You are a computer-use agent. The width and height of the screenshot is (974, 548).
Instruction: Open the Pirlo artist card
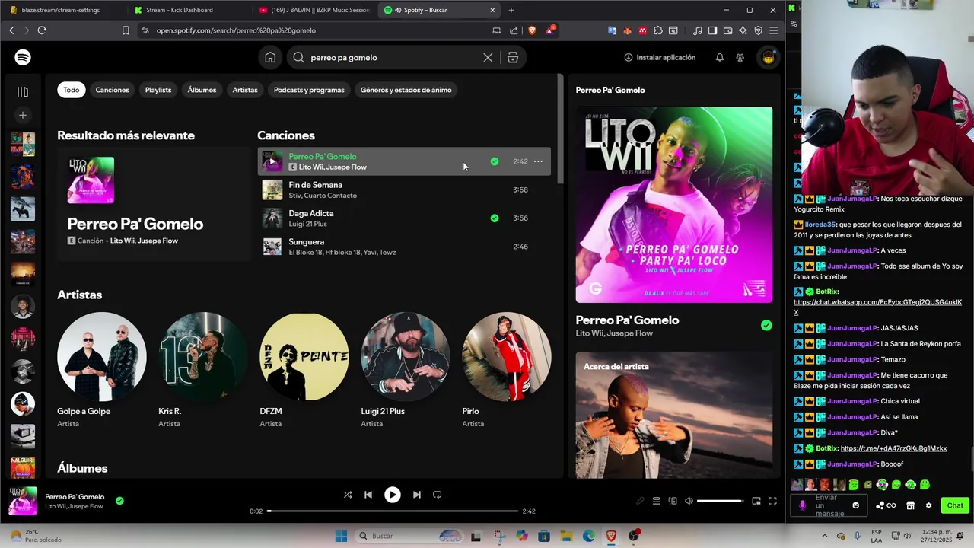[x=506, y=369]
